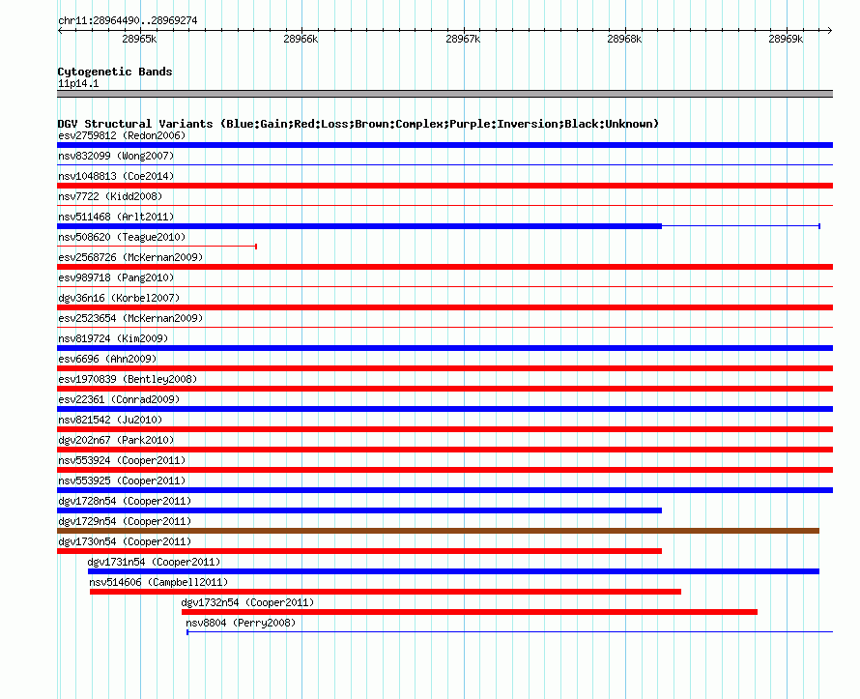860x699 pixels.
Task: Click esv2523654 (McKernan2009) label
Action: [130, 318]
